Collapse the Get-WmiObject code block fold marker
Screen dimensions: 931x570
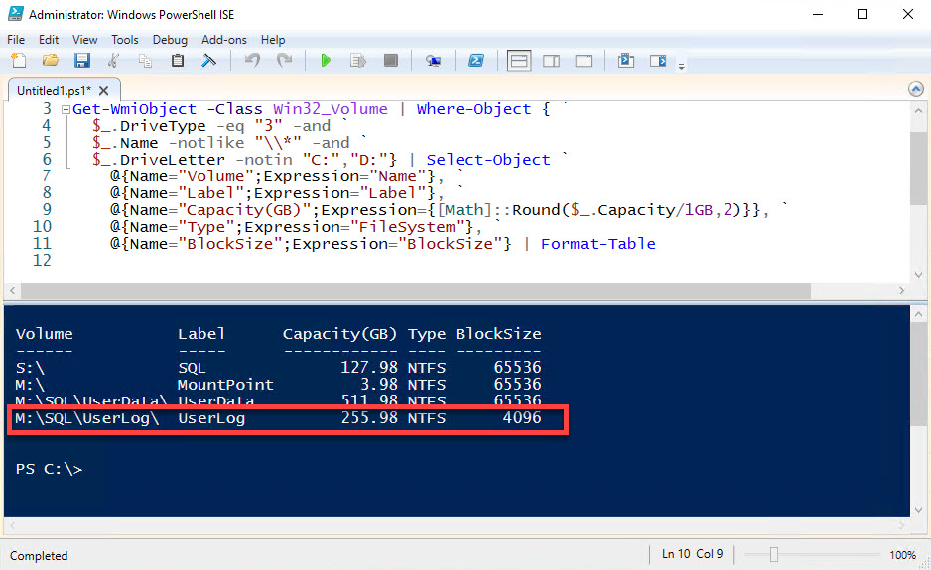[65, 110]
